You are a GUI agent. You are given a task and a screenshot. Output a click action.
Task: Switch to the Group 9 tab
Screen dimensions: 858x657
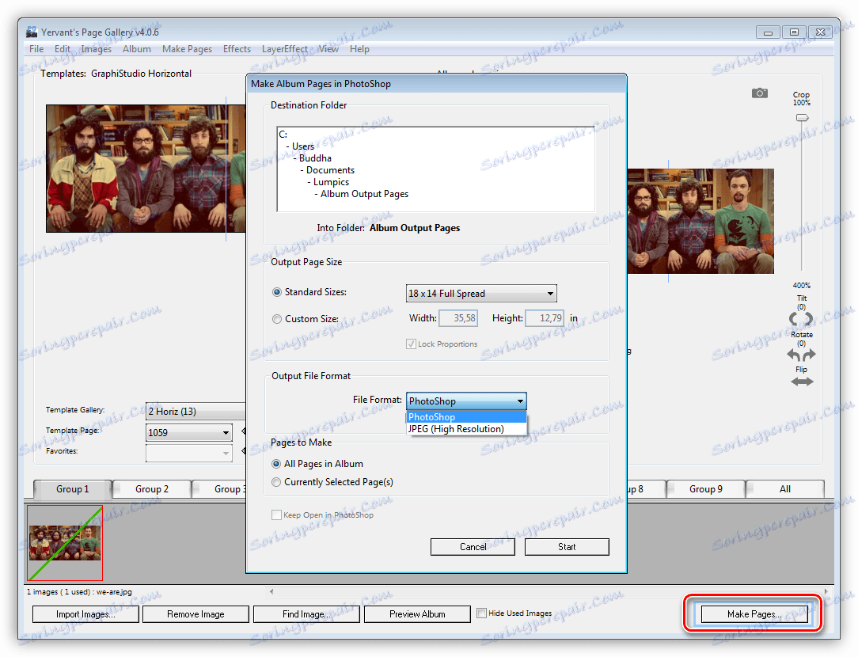706,489
